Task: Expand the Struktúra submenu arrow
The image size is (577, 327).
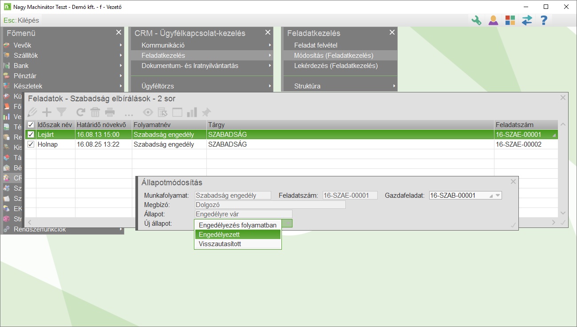Action: 394,86
